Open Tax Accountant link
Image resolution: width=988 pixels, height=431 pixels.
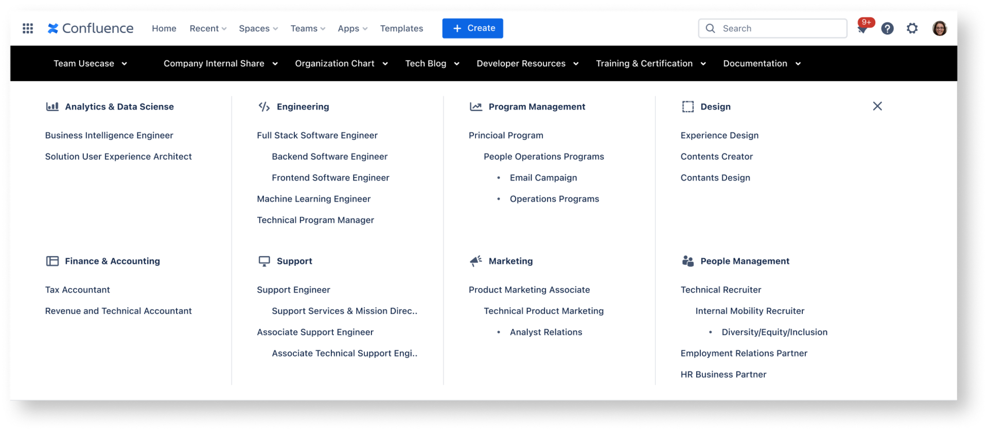tap(77, 290)
